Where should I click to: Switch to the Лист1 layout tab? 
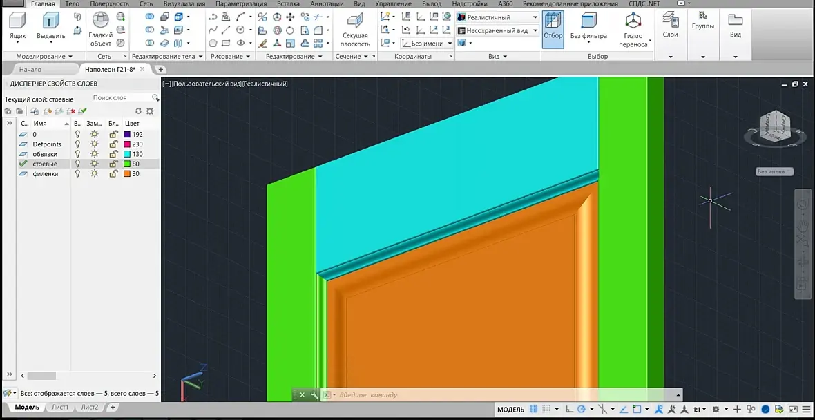click(60, 407)
